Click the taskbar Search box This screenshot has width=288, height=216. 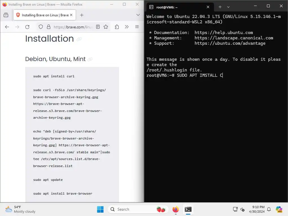tap(138, 209)
